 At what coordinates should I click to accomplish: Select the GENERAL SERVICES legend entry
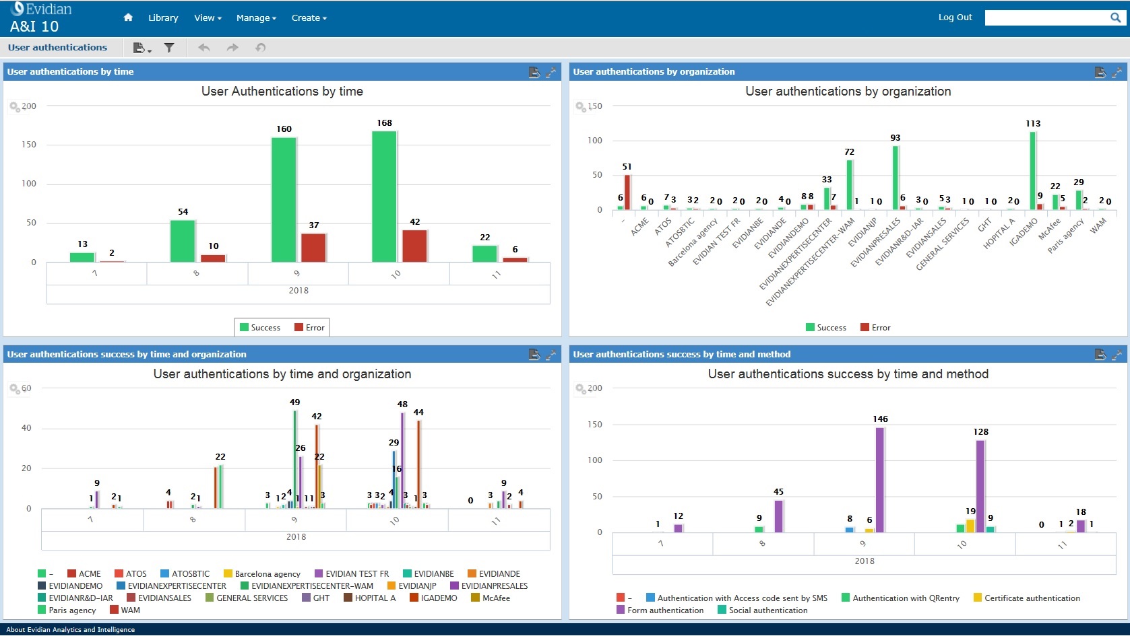(247, 598)
